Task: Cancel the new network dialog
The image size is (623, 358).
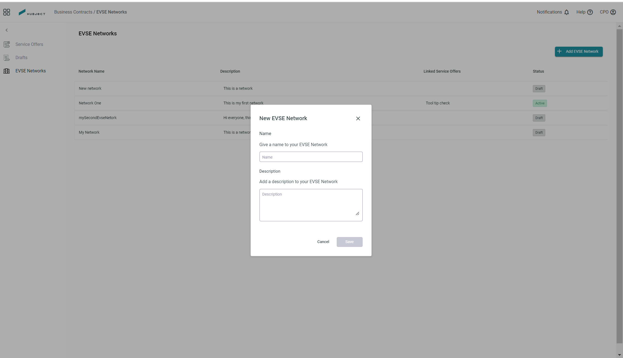Action: pyautogui.click(x=323, y=242)
